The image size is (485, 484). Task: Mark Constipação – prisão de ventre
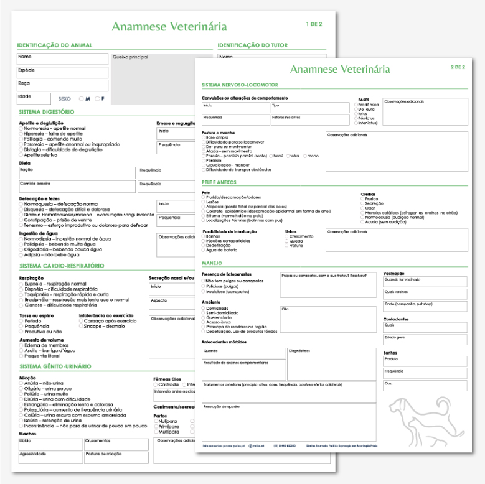coord(21,220)
